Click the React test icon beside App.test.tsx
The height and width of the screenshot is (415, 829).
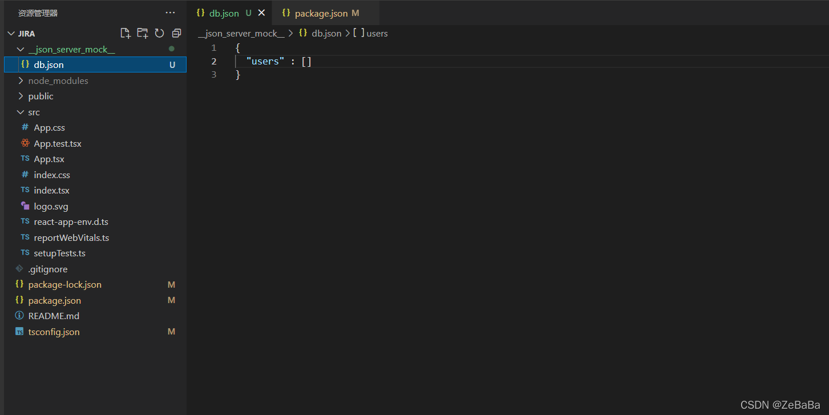pyautogui.click(x=25, y=143)
